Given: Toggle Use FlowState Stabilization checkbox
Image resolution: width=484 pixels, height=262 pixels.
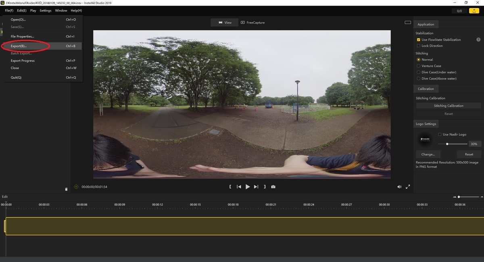Looking at the screenshot, I should (x=419, y=40).
